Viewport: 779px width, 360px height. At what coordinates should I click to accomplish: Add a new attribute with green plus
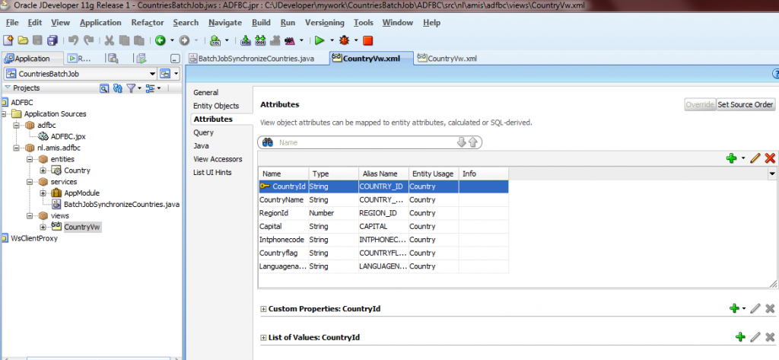point(733,158)
